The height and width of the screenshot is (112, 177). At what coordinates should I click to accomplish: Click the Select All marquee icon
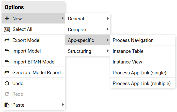(7, 29)
